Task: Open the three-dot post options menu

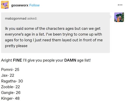Action: [120, 5]
